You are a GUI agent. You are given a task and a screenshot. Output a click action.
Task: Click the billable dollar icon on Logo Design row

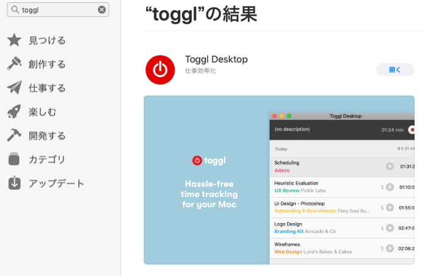pos(382,228)
